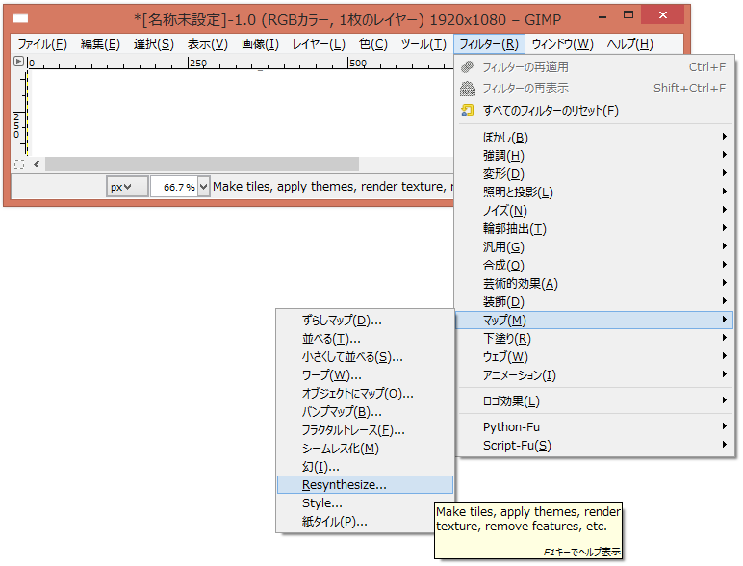The height and width of the screenshot is (566, 743).
Task: Click the すべてのフィルターのリセット icon
Action: [x=467, y=111]
